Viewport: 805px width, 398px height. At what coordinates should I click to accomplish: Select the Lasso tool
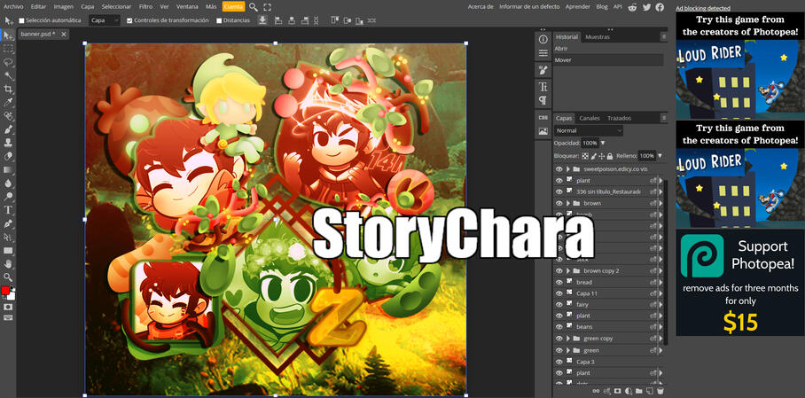pos(8,62)
